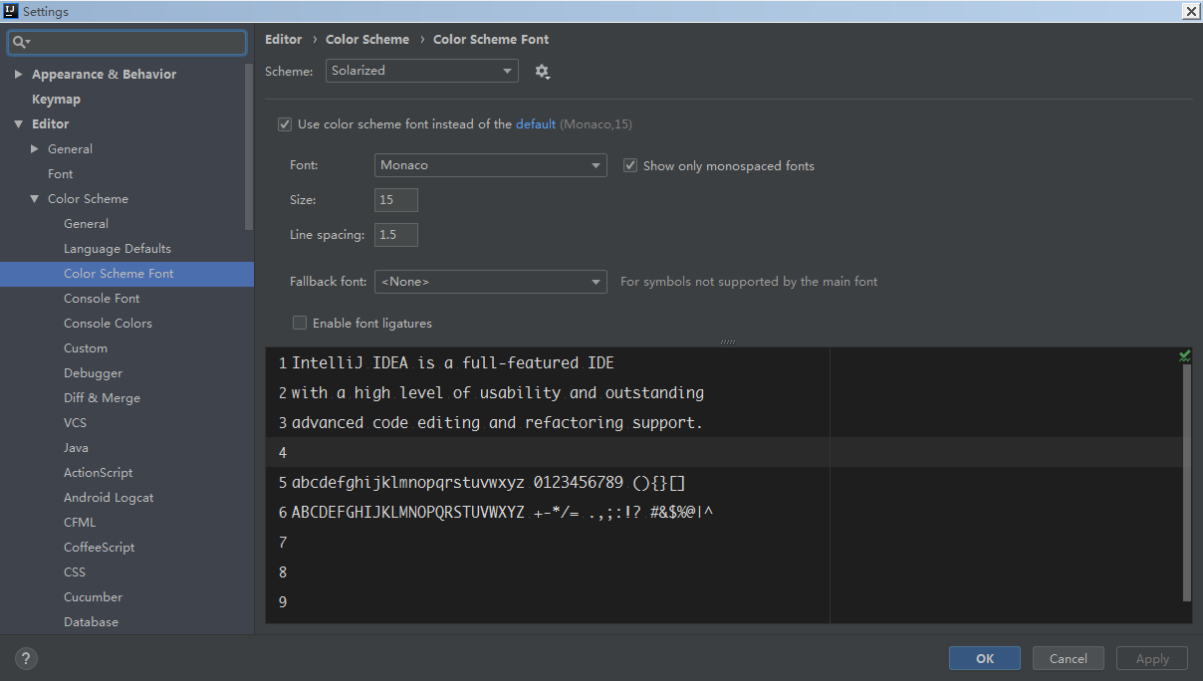This screenshot has width=1203, height=681.
Task: Click the settings tree scrollbar
Action: tap(250, 145)
